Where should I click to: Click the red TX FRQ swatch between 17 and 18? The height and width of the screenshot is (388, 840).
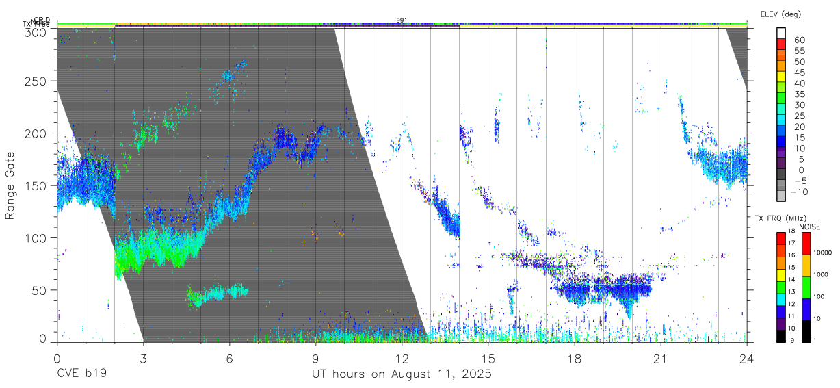(781, 238)
